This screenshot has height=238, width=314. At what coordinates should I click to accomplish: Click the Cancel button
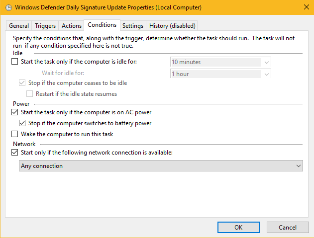tap(288, 228)
